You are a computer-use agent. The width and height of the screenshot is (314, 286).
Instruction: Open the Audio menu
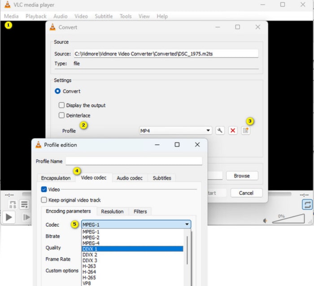pos(61,16)
